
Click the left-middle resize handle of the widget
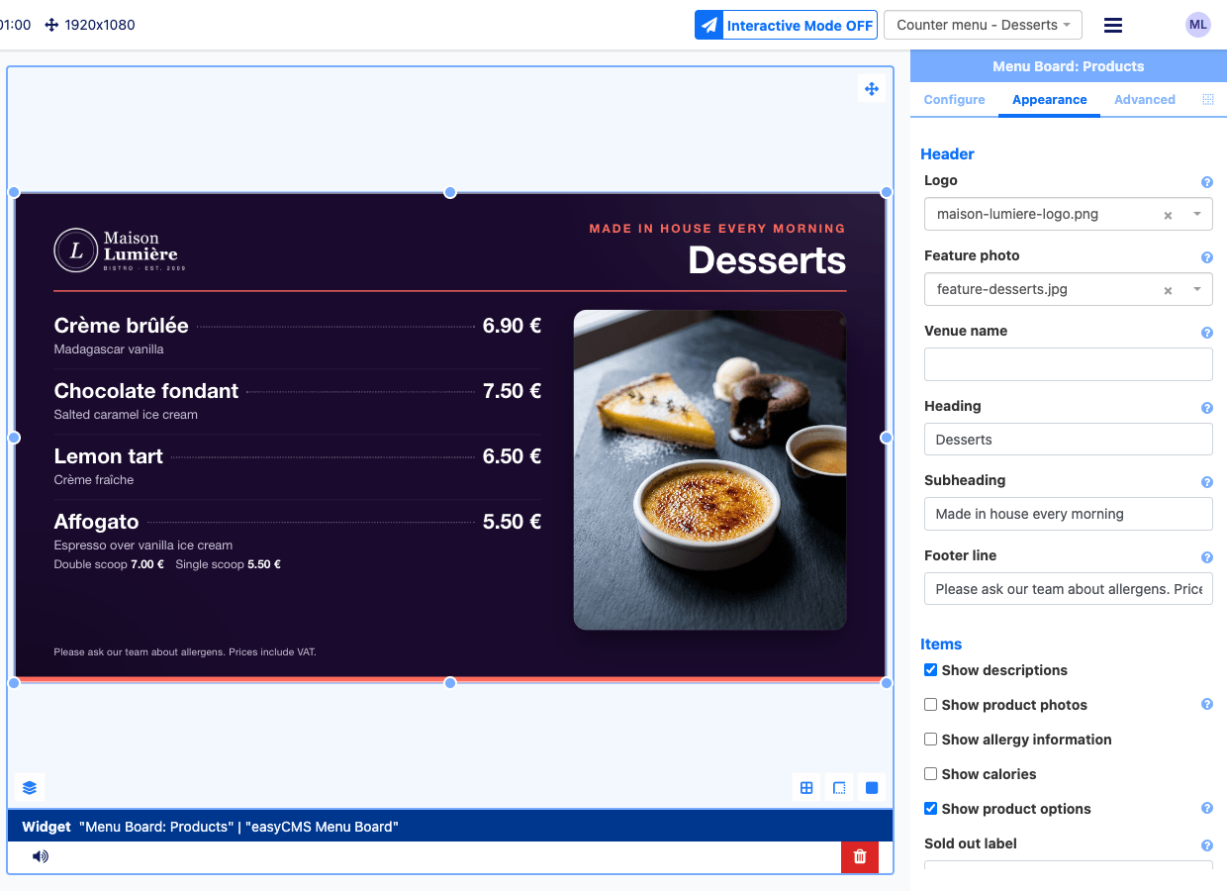pyautogui.click(x=14, y=438)
